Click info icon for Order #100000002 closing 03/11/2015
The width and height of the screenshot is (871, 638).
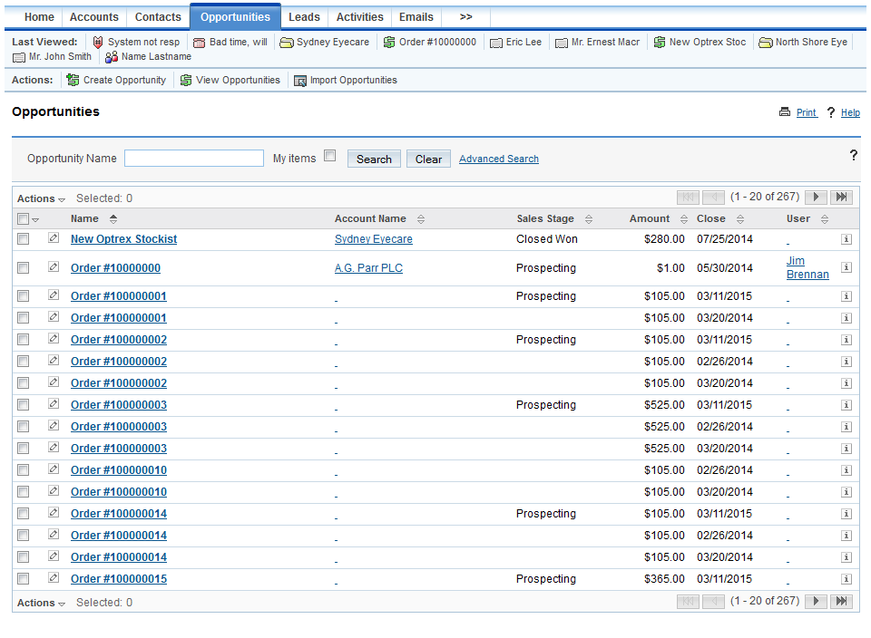point(846,340)
